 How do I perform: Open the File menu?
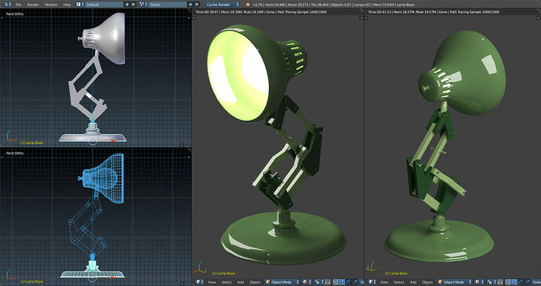pos(18,5)
